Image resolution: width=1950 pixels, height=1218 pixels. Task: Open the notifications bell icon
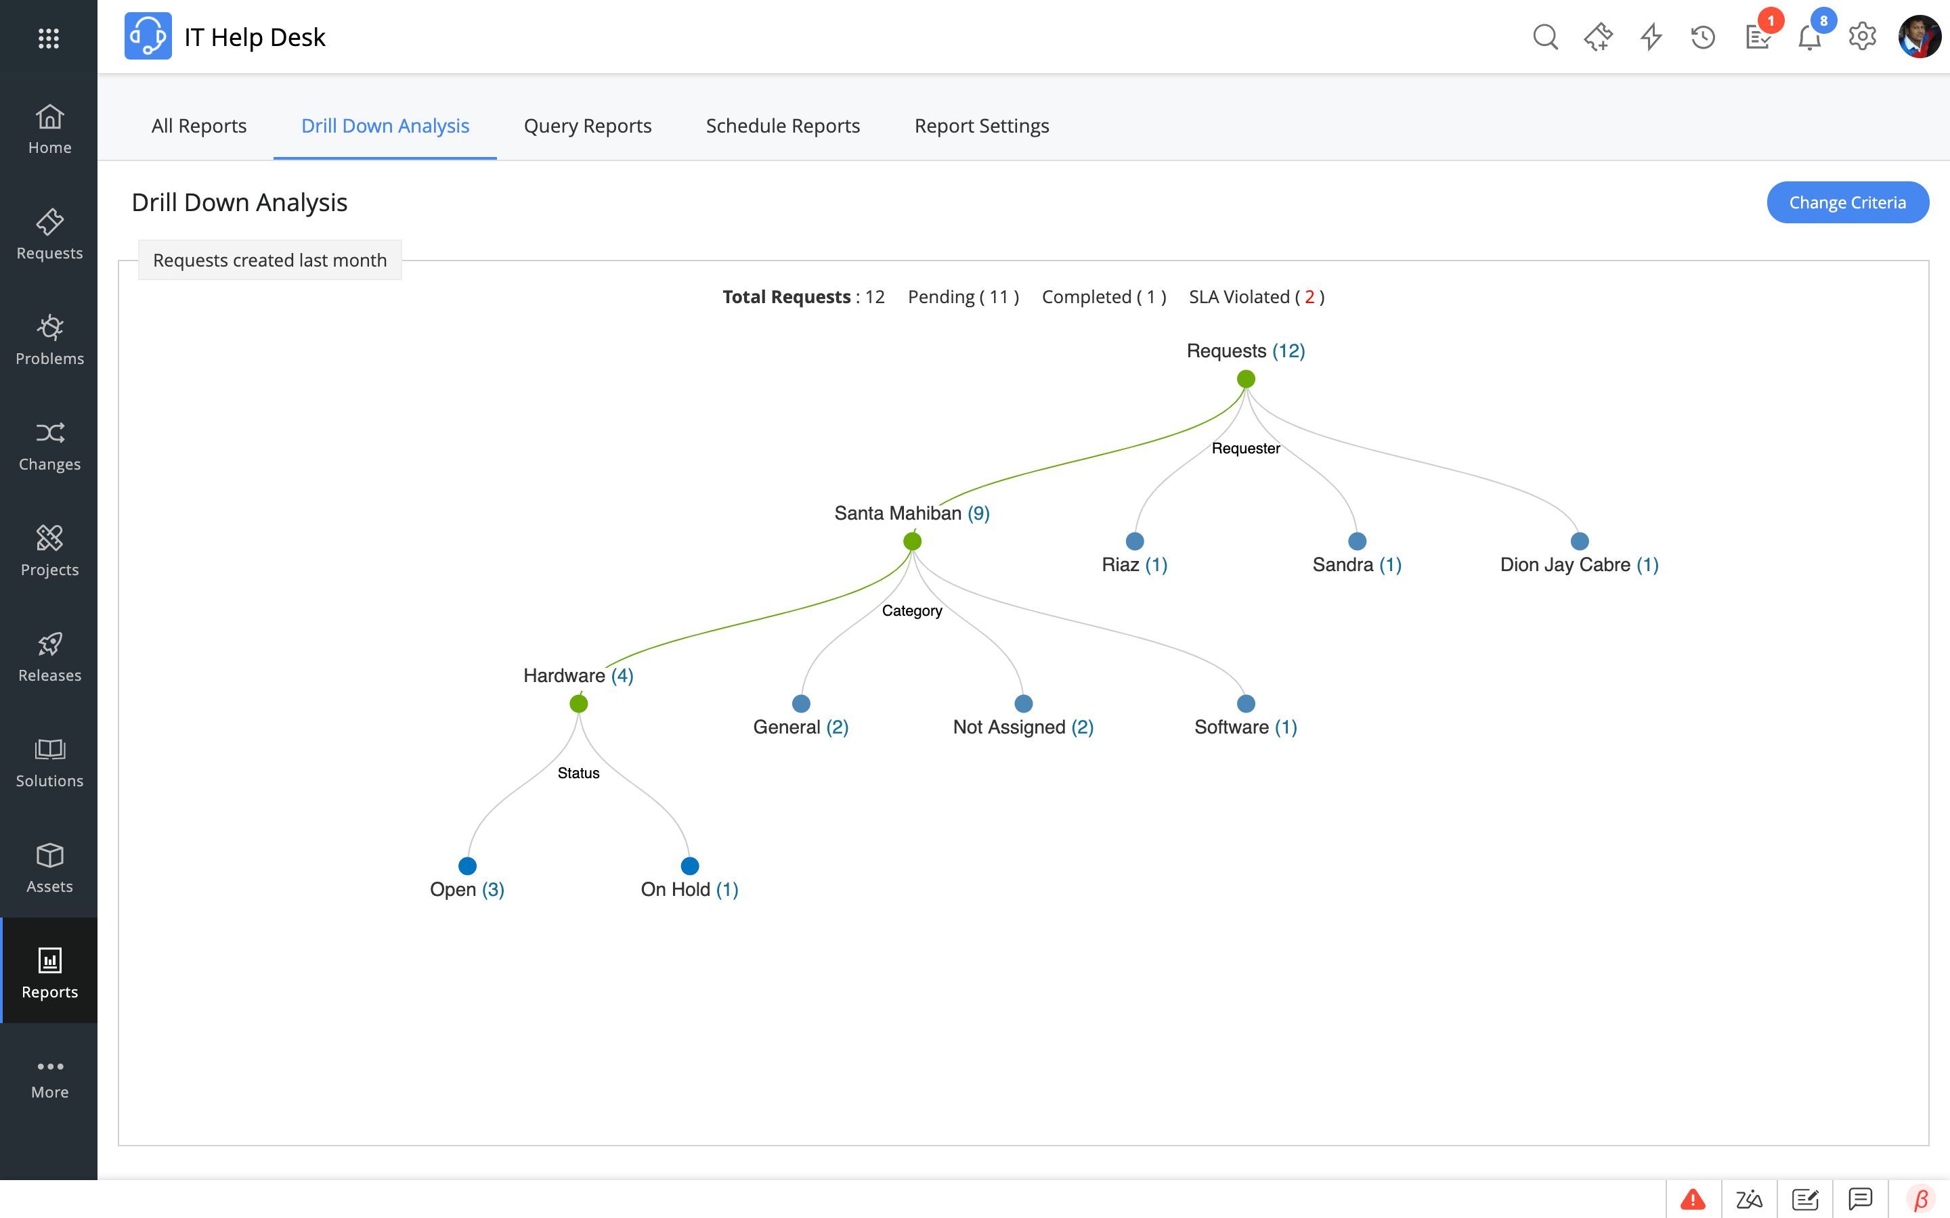point(1809,38)
